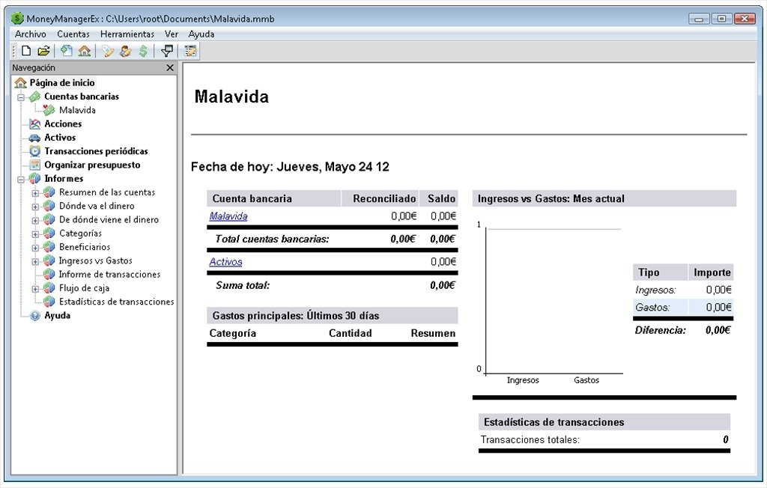This screenshot has width=767, height=488.
Task: Click the Transacciones periódicas clock icon
Action: pyautogui.click(x=34, y=151)
